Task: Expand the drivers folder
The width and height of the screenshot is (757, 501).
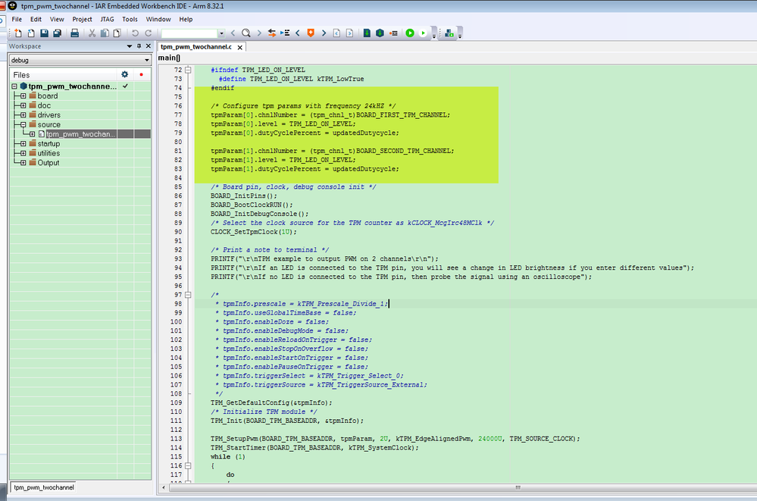Action: click(x=23, y=115)
